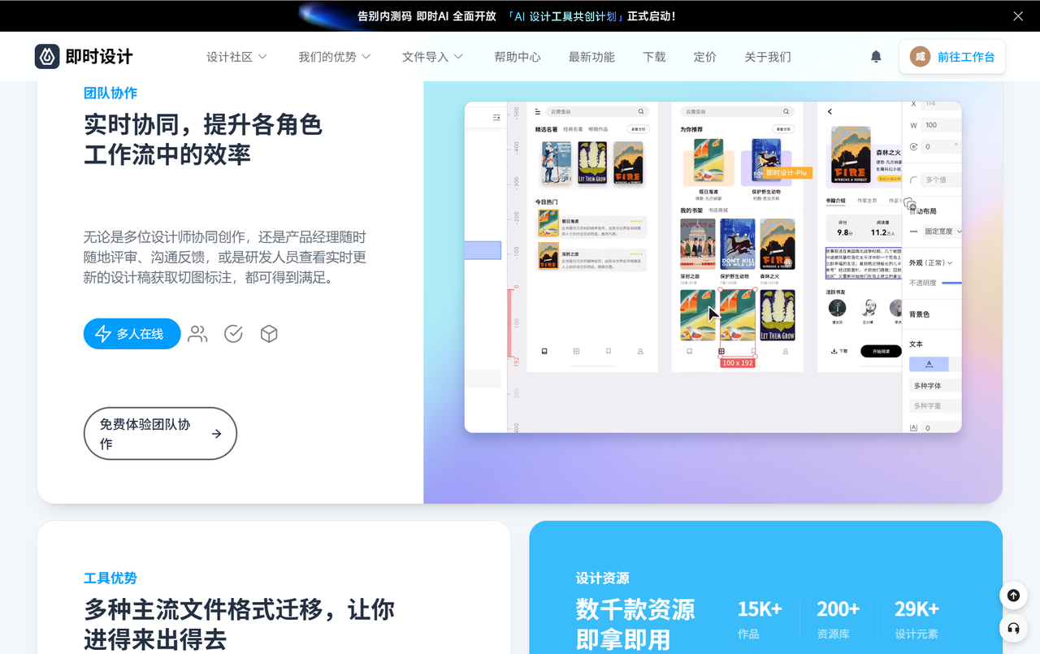The image size is (1040, 654).
Task: Open the 定价 pricing page
Action: pyautogui.click(x=705, y=57)
